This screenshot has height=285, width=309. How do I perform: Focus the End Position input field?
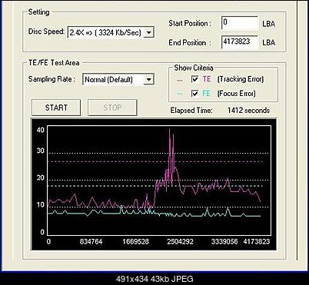pos(240,42)
